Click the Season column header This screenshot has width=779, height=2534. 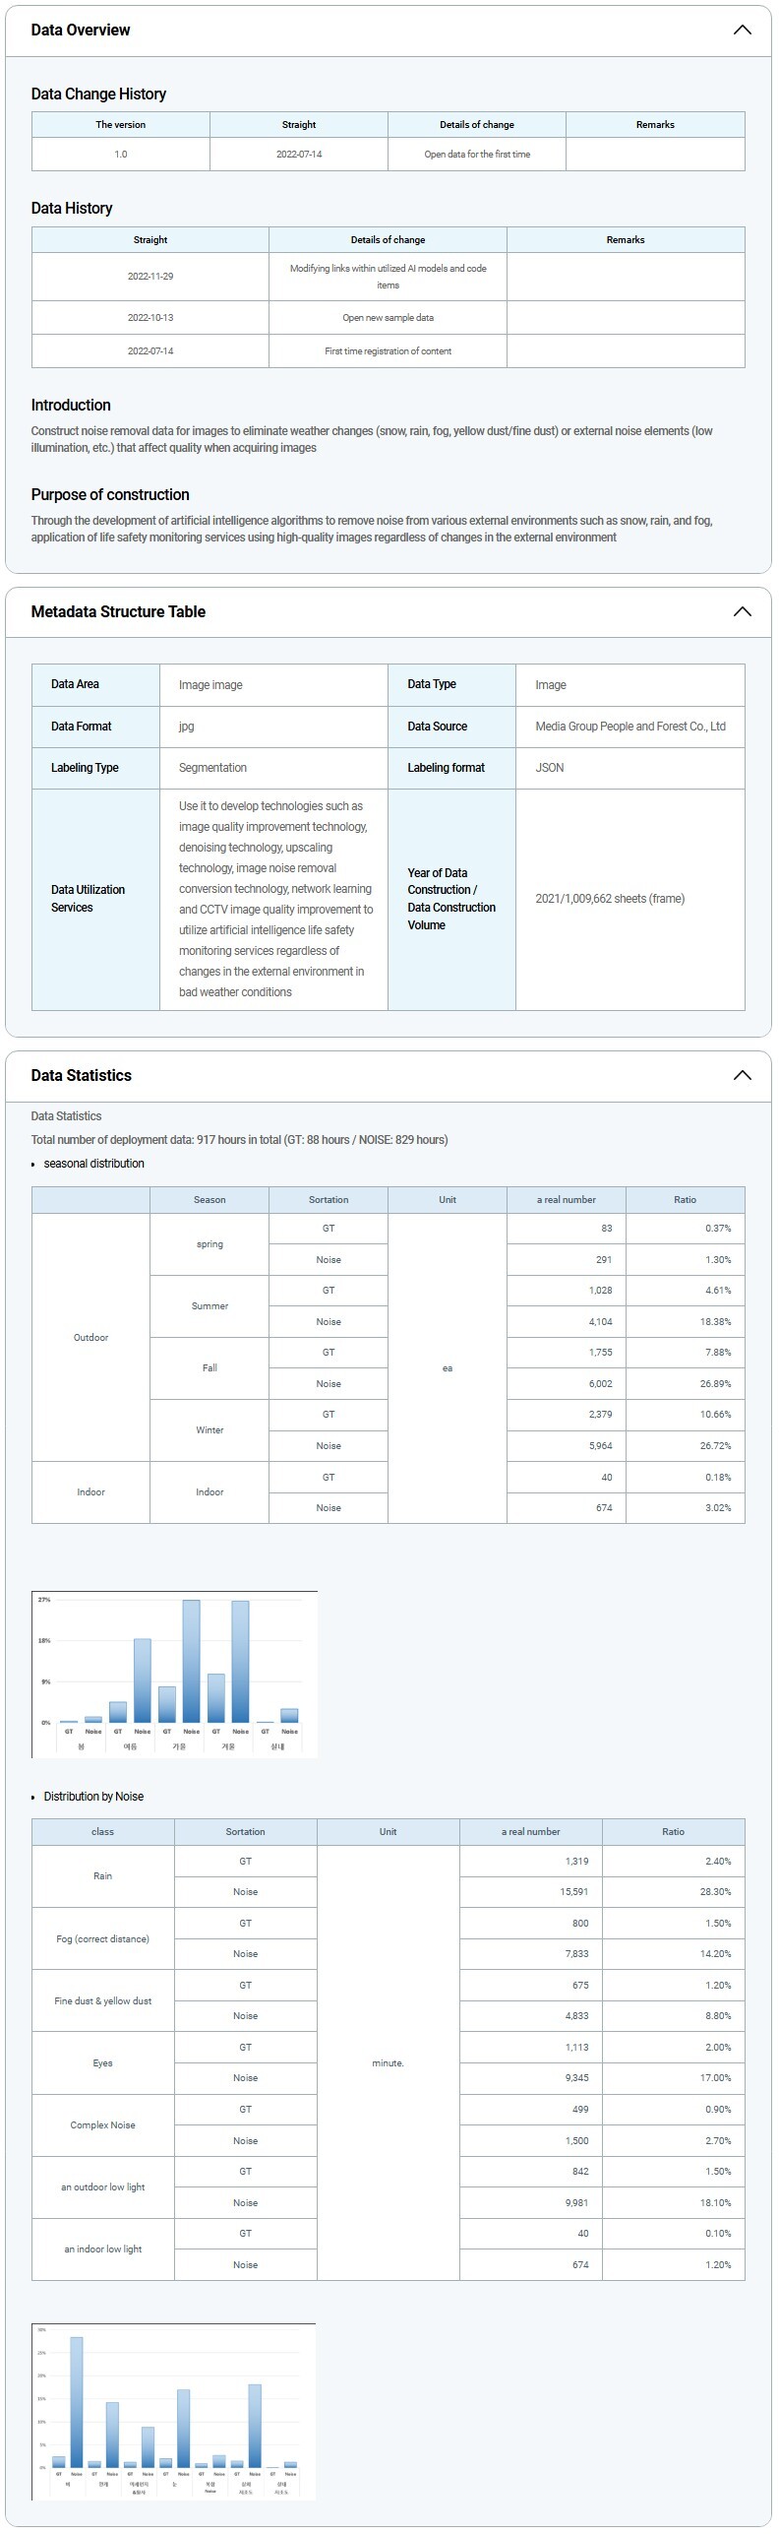click(210, 1200)
